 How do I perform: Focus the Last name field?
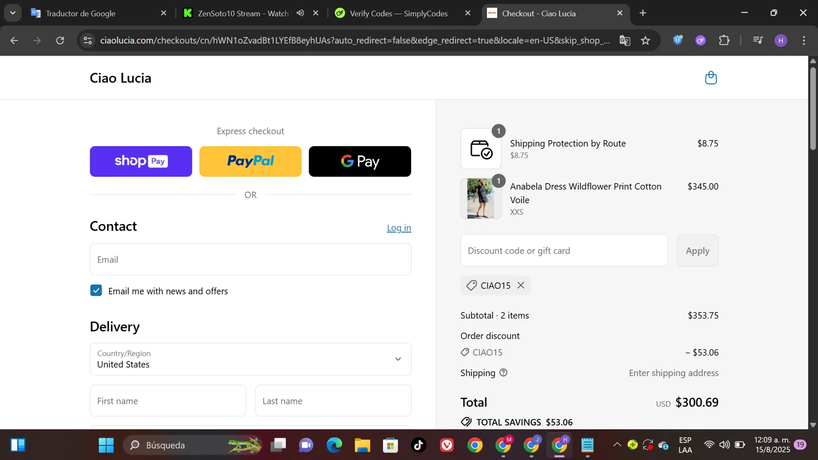pos(333,401)
